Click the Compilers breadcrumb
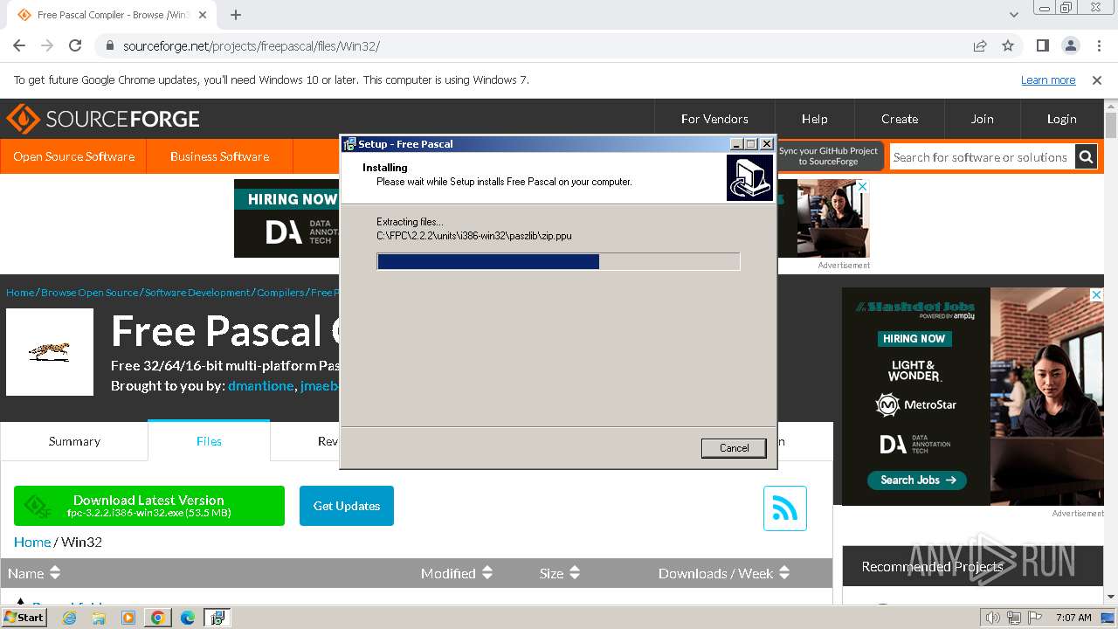 point(280,293)
